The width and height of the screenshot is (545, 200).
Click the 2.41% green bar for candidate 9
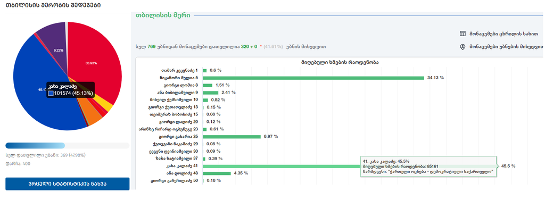(210, 93)
